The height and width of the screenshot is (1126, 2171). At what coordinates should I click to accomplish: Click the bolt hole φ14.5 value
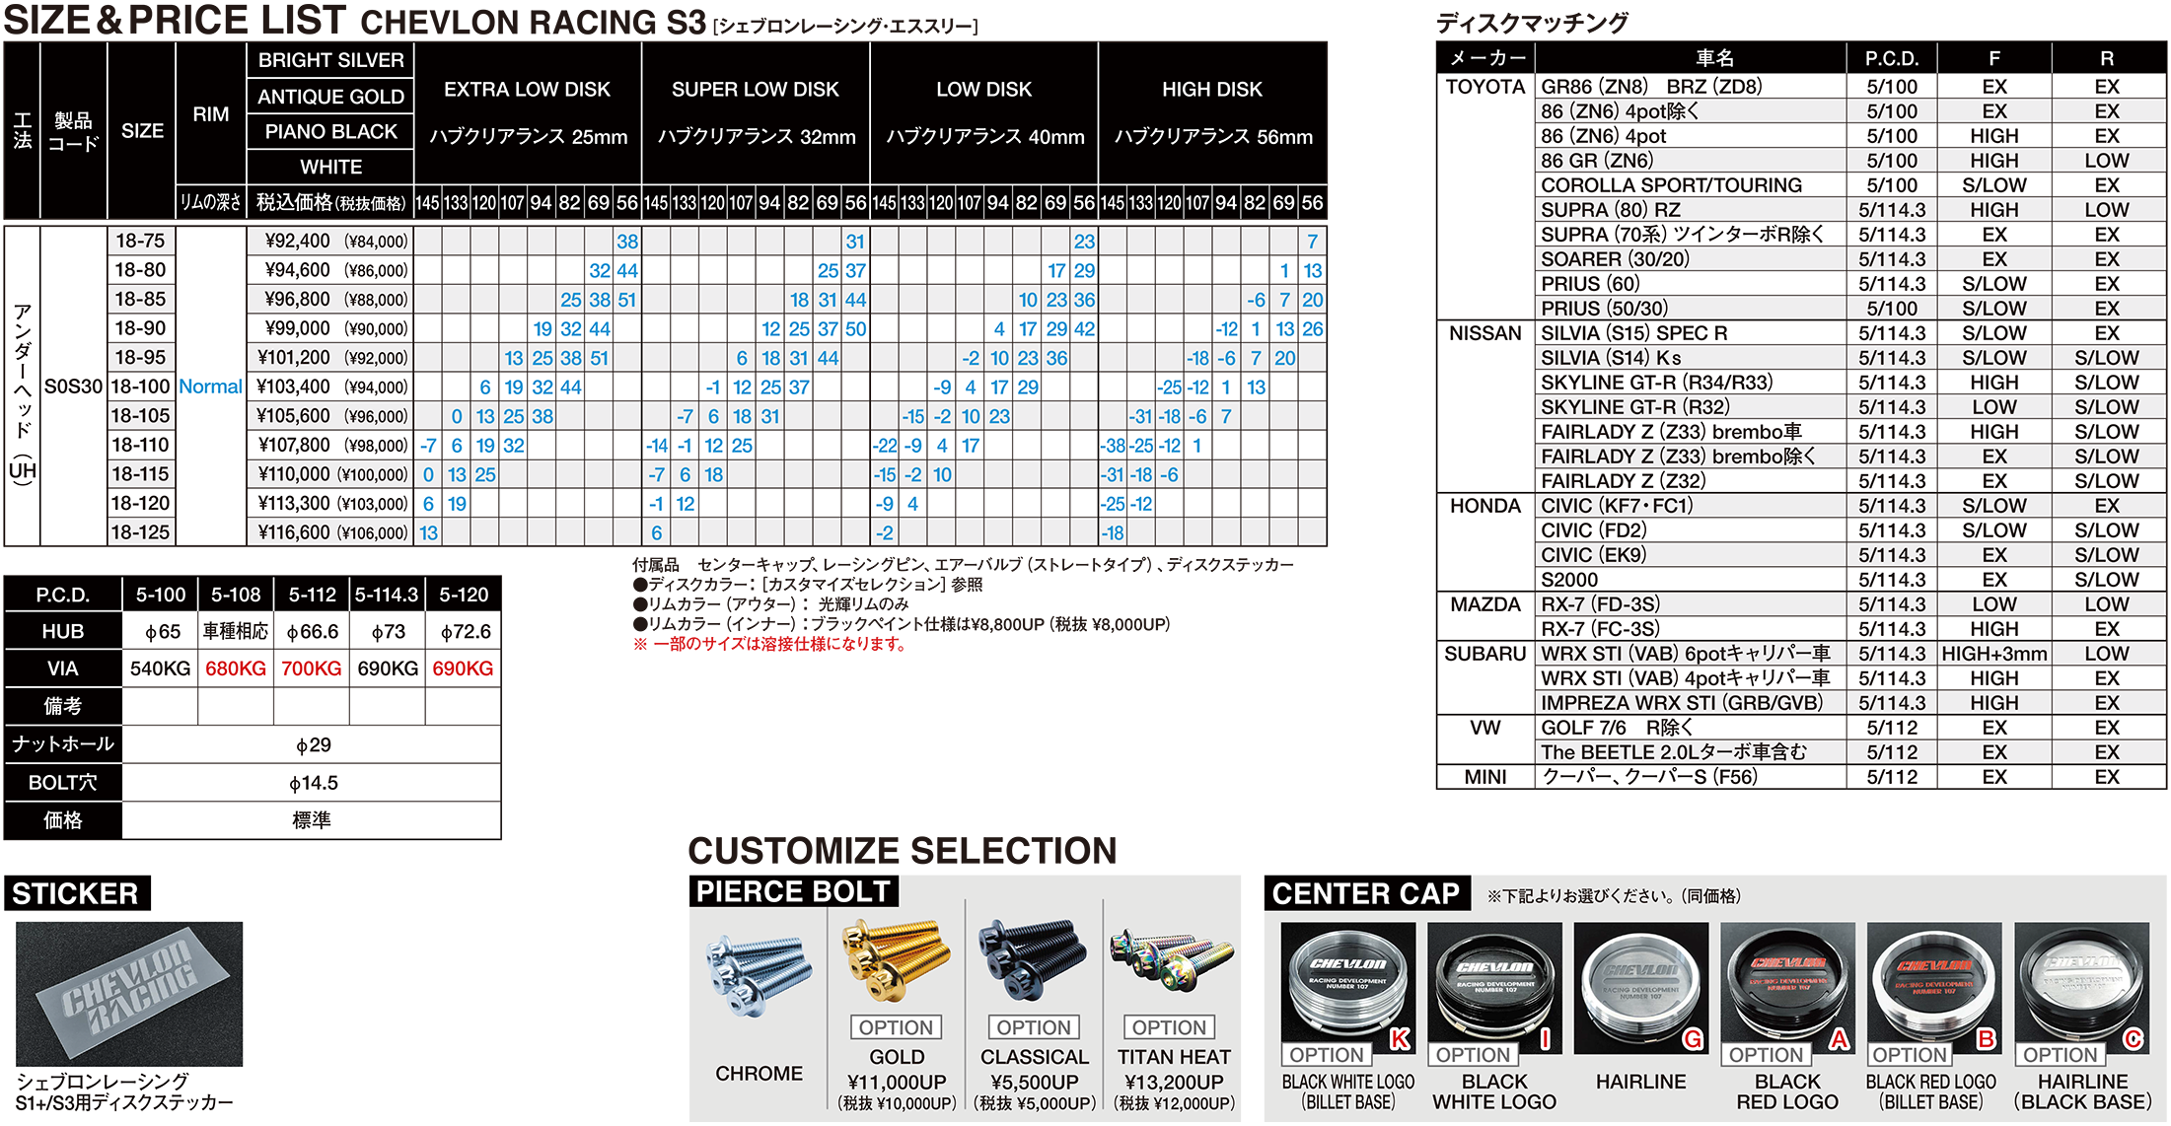pos(313,783)
